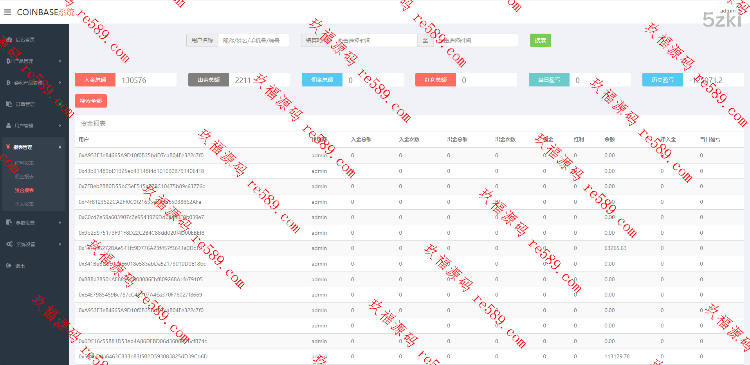The height and width of the screenshot is (365, 750).
Task: Click the yen icon beside 报表管理
Action: click(8, 147)
